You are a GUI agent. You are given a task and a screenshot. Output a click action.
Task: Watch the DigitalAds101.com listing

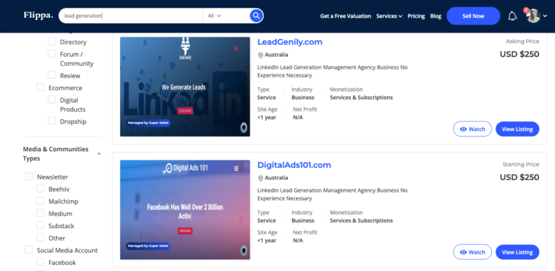point(472,252)
